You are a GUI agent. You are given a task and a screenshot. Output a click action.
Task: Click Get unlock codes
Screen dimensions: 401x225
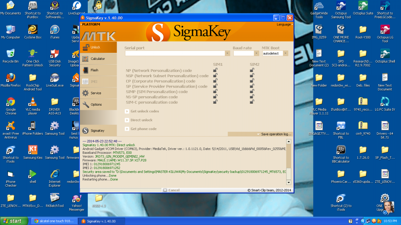point(145,112)
